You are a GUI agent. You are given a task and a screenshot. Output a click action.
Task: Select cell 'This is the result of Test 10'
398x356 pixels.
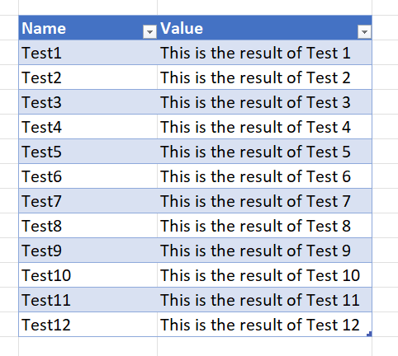[264, 275]
